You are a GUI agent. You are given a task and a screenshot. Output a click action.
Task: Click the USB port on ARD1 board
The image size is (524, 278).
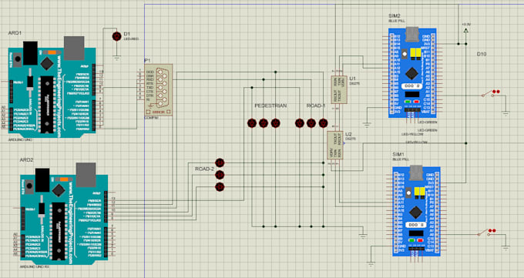click(74, 48)
